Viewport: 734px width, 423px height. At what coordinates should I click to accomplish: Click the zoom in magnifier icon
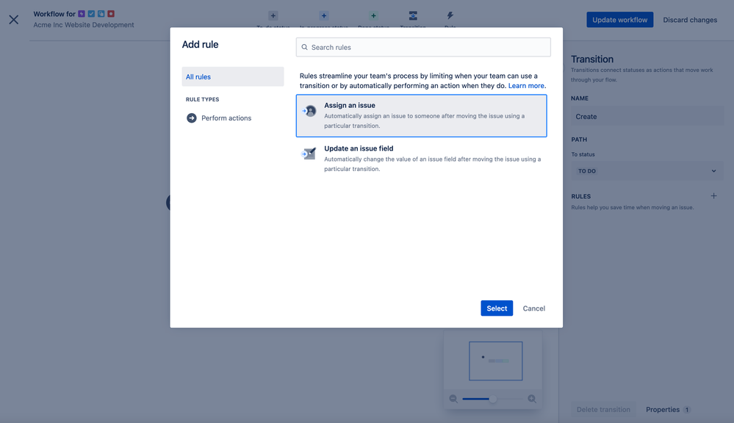tap(532, 399)
